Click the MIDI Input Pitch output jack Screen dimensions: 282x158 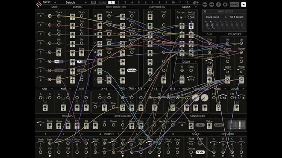point(50,126)
